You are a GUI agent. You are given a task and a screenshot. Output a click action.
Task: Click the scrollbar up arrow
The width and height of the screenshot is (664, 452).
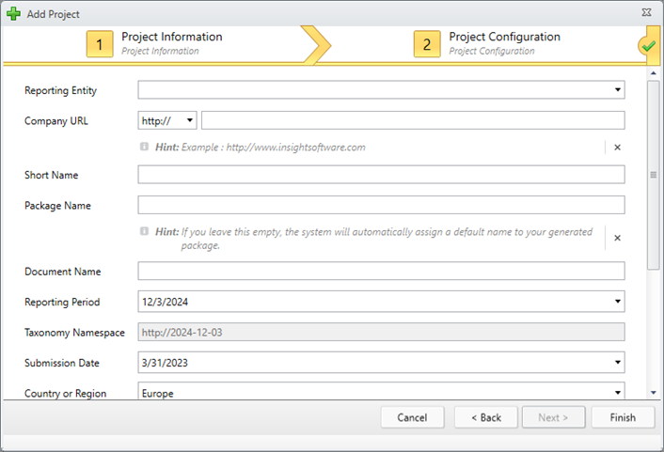(654, 73)
